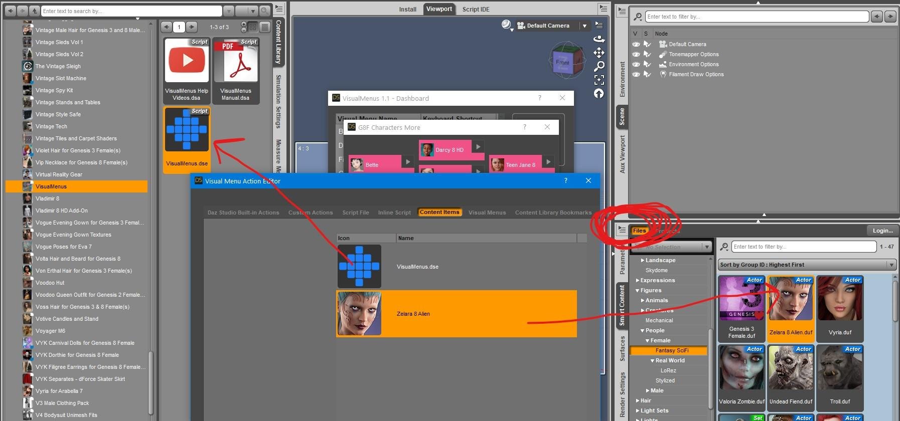Open the Visual Menus tab in Action Editor
This screenshot has height=421, width=900.
coord(487,213)
